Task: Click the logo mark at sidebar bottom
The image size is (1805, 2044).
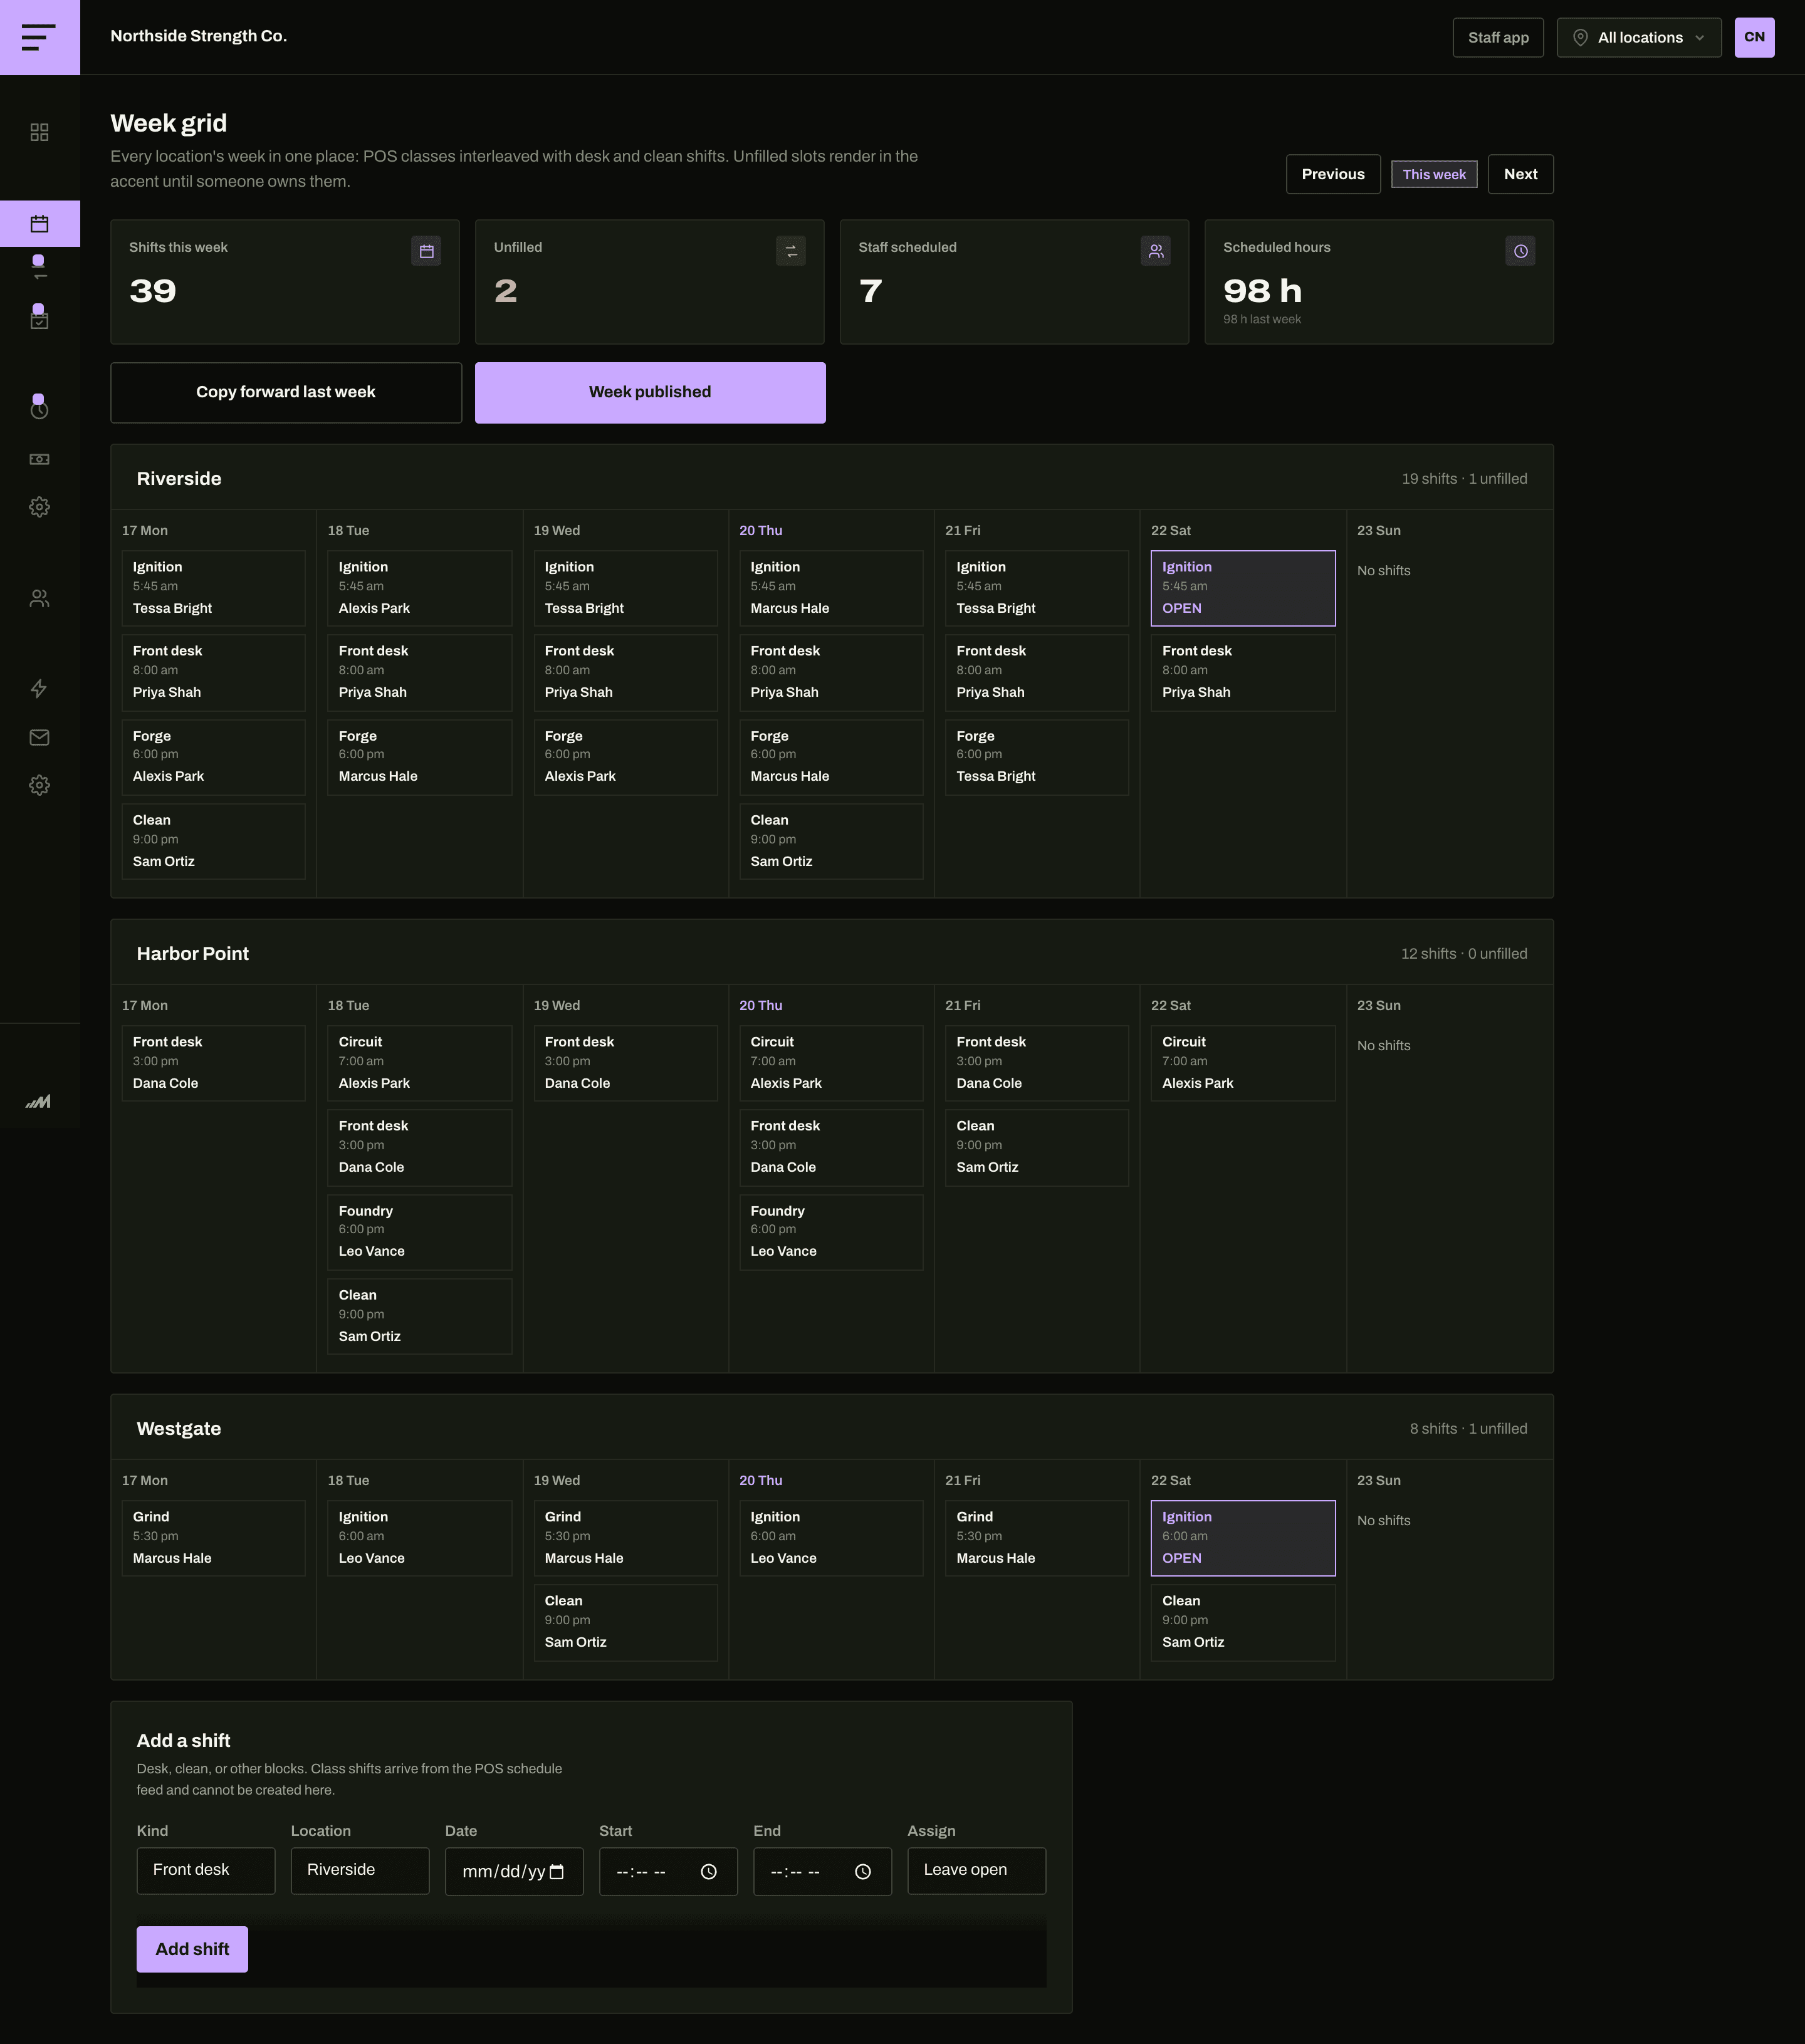Action: pyautogui.click(x=38, y=1102)
